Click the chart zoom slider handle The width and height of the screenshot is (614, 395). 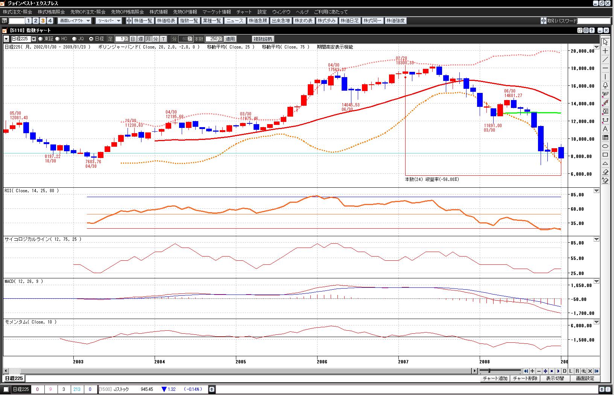tap(489, 371)
